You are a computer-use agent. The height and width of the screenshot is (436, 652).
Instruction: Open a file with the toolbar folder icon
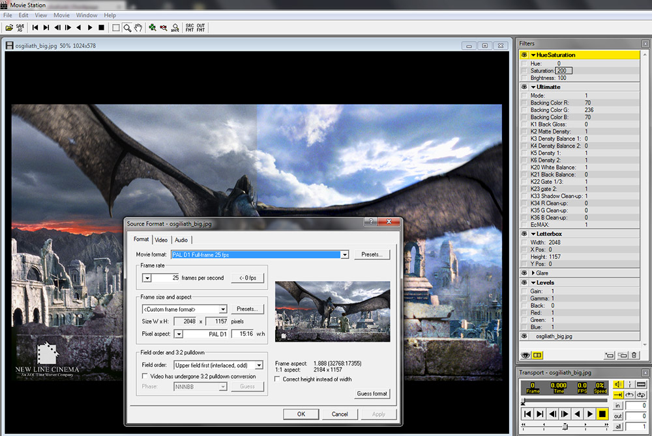pos(8,28)
